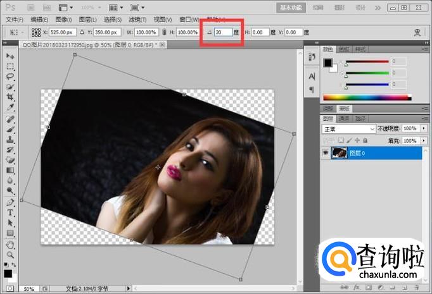Screen dimensions: 432x294
Task: Select the Hand tool
Action: (10, 243)
